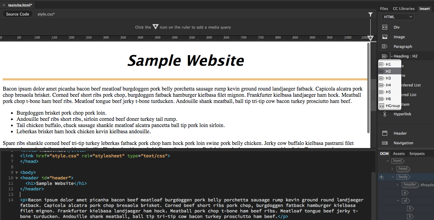This screenshot has width=434, height=220.
Task: Insert a Paragraph element
Action: 403,46
